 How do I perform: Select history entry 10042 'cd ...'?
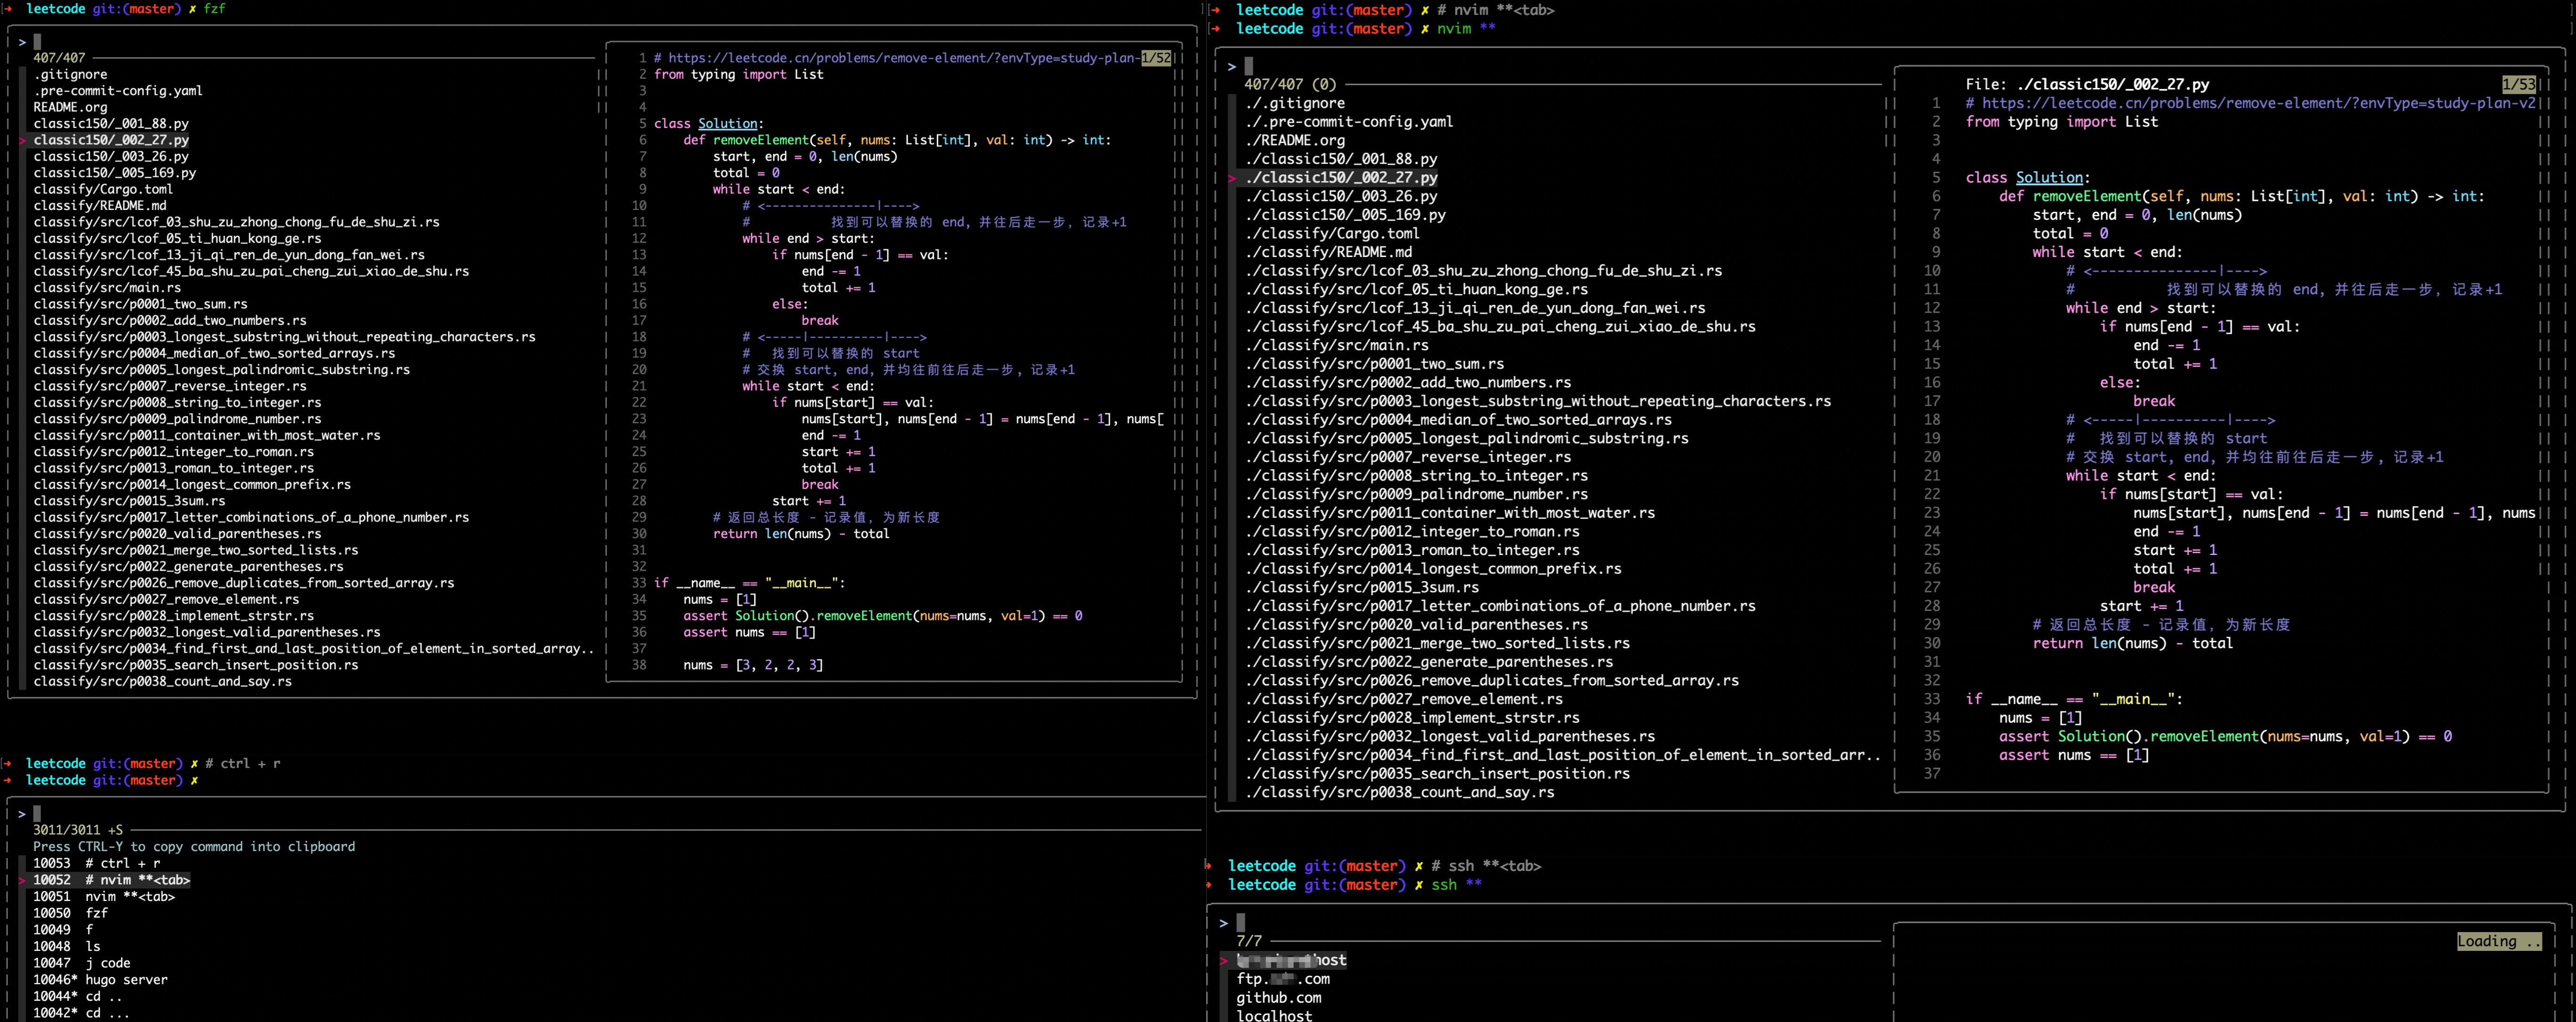pyautogui.click(x=81, y=1012)
